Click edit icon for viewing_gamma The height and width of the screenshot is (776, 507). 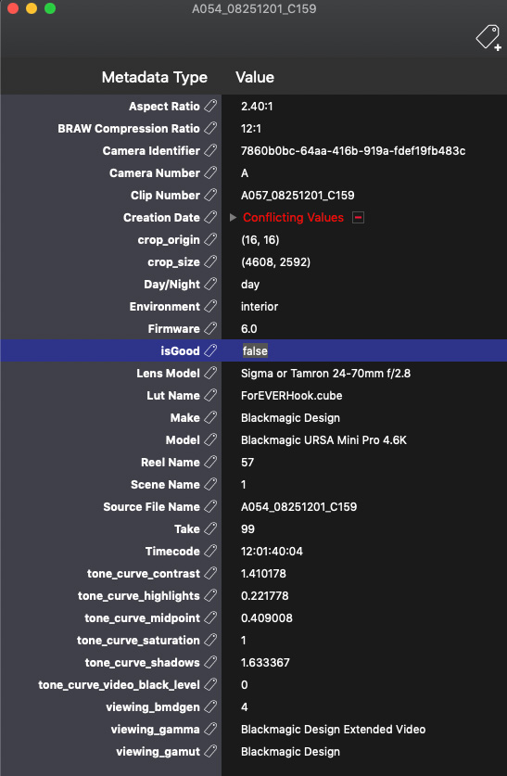(210, 730)
